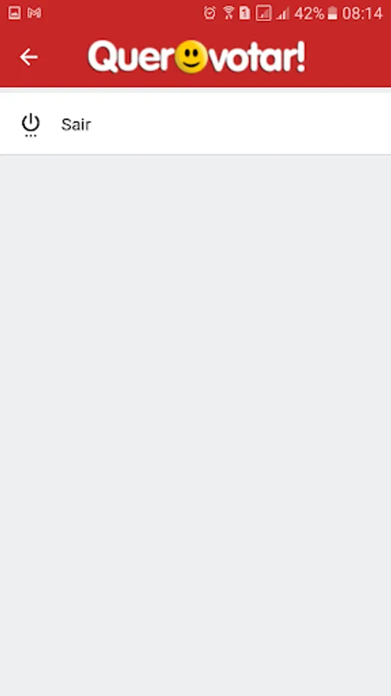Tap the mobile signal strength bars
The height and width of the screenshot is (696, 391).
coord(282,14)
